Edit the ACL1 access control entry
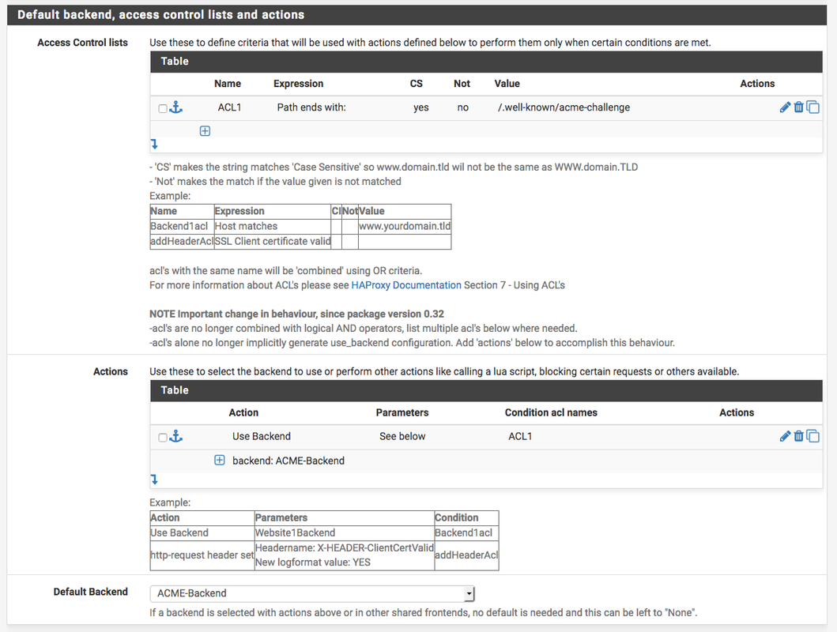 point(785,107)
